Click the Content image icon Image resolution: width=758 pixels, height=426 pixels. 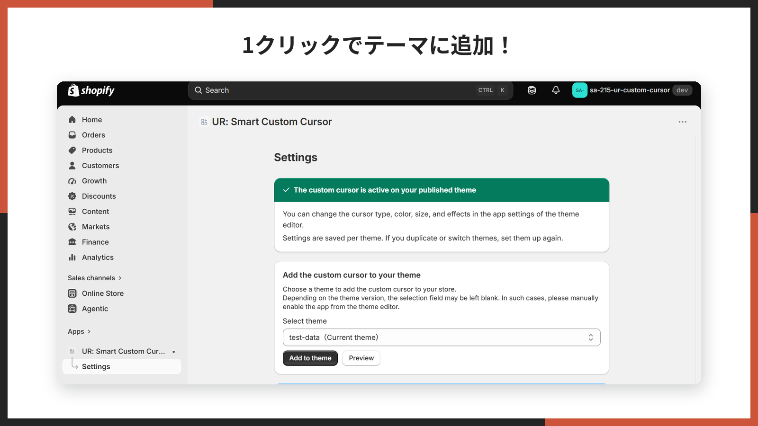click(x=72, y=212)
